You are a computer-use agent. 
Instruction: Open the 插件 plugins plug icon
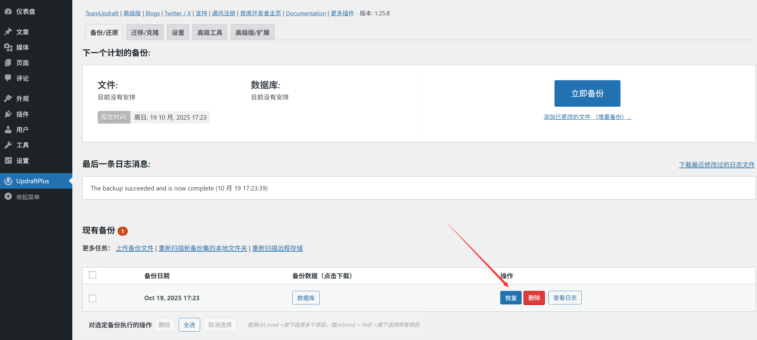pos(8,114)
